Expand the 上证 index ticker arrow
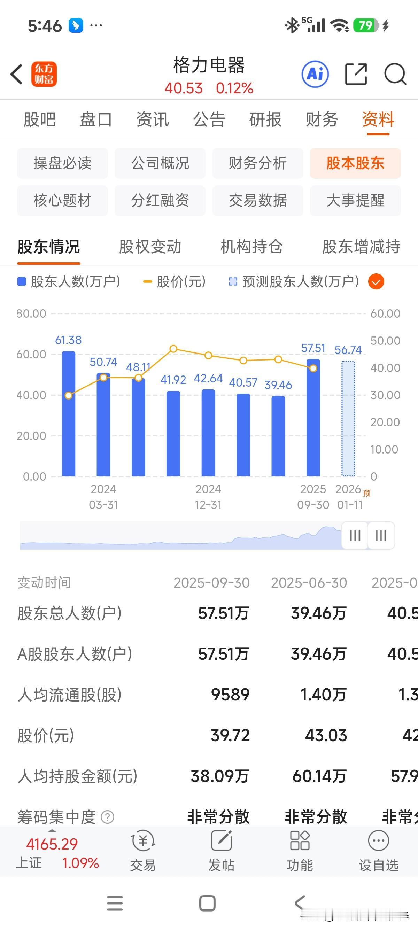Viewport: 418px width, 930px height. (x=52, y=831)
